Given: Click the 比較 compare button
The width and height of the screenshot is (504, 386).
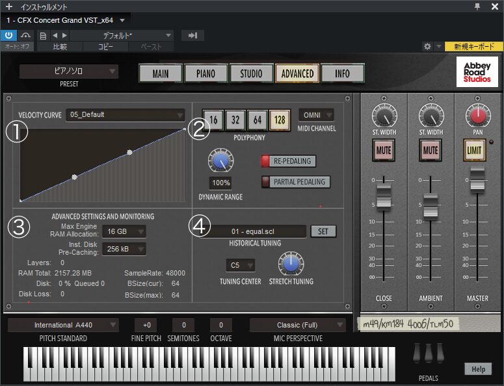Looking at the screenshot, I should pos(60,47).
